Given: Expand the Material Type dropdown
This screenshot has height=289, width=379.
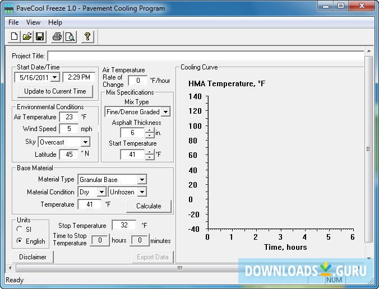Looking at the screenshot, I should 142,180.
